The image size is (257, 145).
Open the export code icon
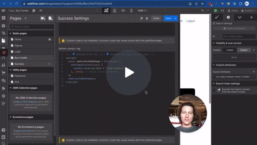click(222, 11)
